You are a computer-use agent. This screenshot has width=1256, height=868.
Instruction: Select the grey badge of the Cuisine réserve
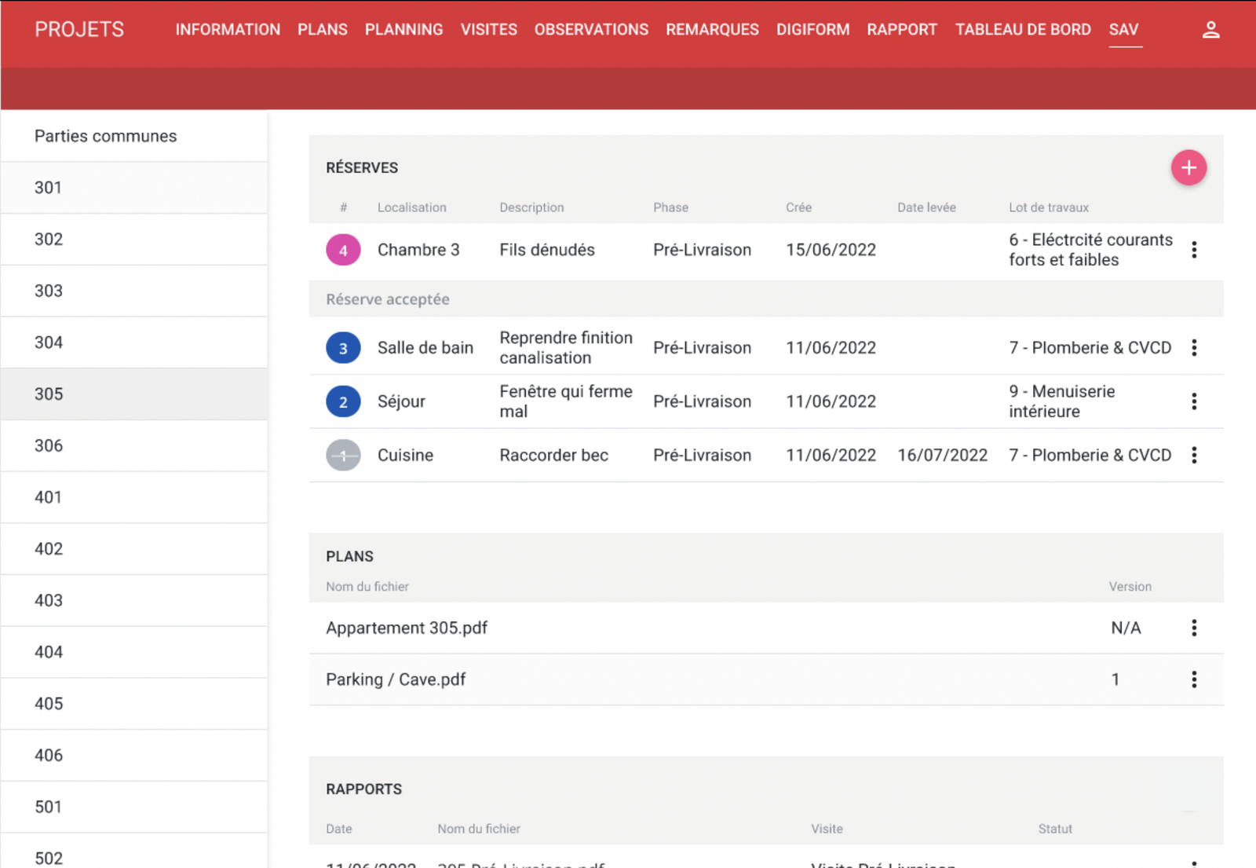[x=343, y=455]
